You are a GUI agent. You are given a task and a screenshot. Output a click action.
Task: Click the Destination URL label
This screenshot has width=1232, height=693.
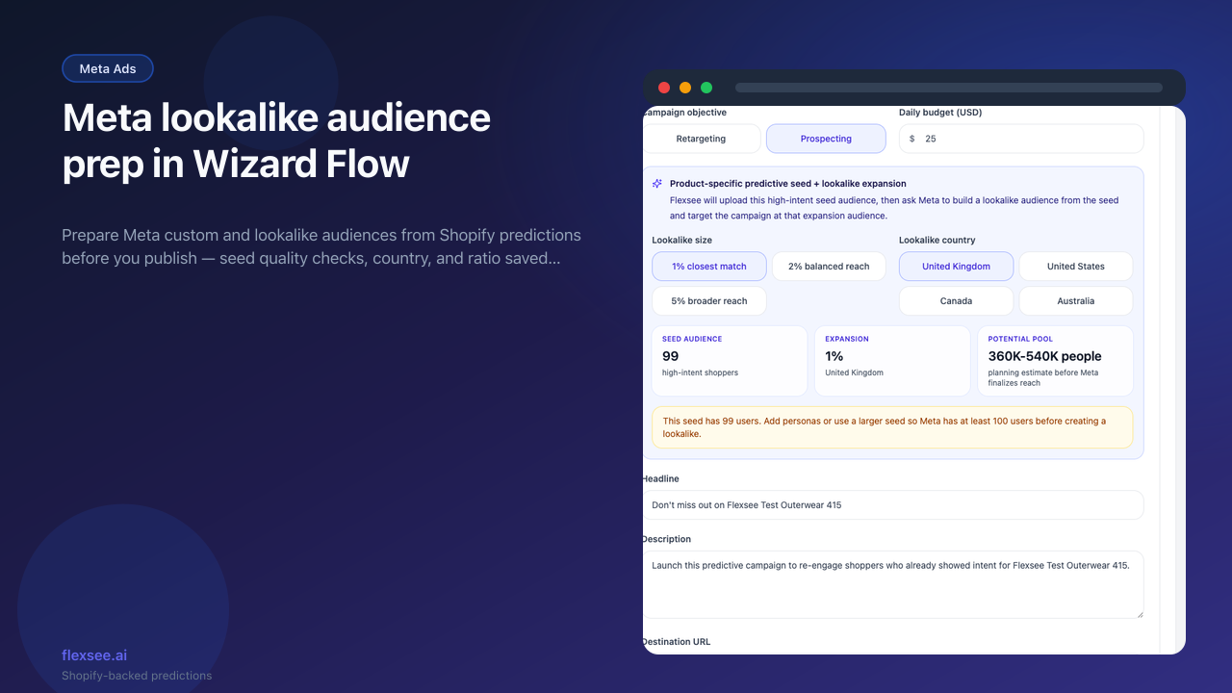pyautogui.click(x=677, y=642)
